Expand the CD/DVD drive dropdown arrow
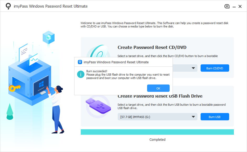The height and width of the screenshot is (152, 247). point(193,68)
